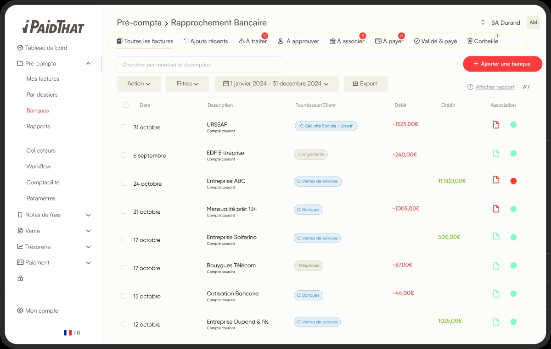Click the lock icon in the sidebar
The height and width of the screenshot is (349, 551).
click(x=20, y=278)
